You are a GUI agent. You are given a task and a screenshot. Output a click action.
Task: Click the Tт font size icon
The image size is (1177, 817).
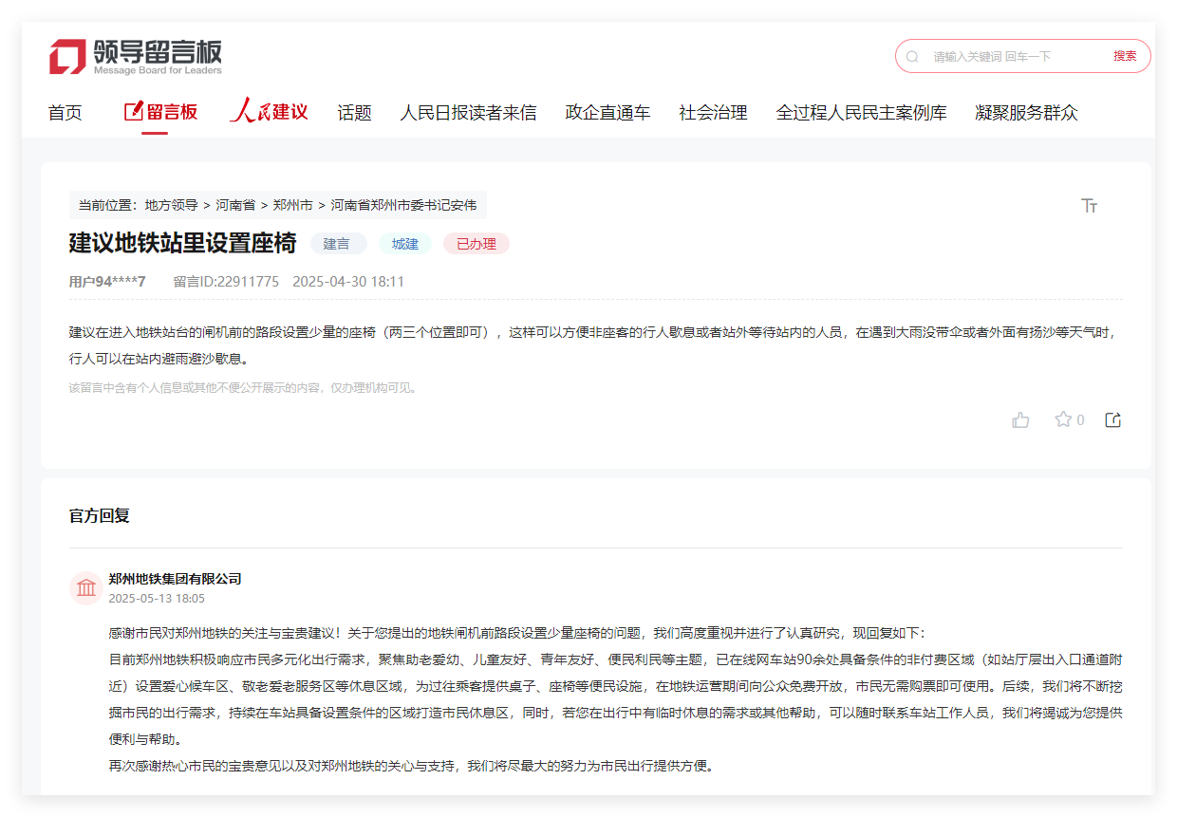tap(1089, 205)
